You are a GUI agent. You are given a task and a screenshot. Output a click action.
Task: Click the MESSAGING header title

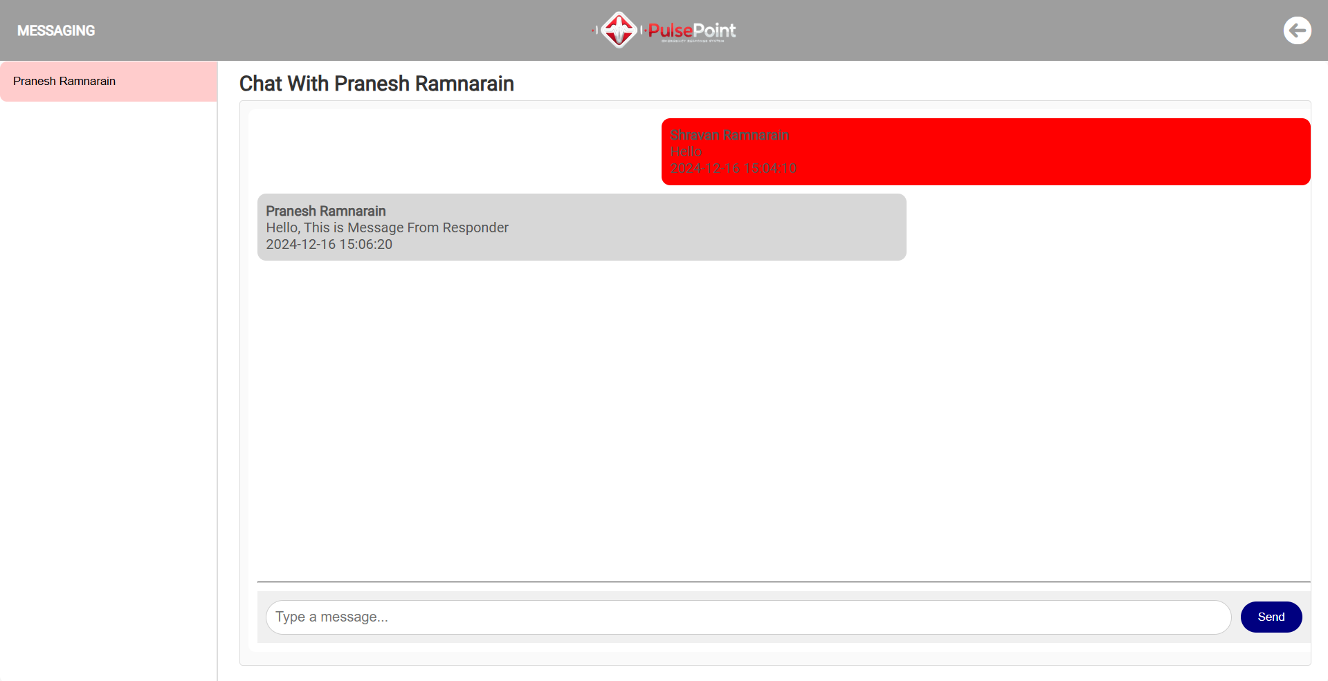[56, 30]
